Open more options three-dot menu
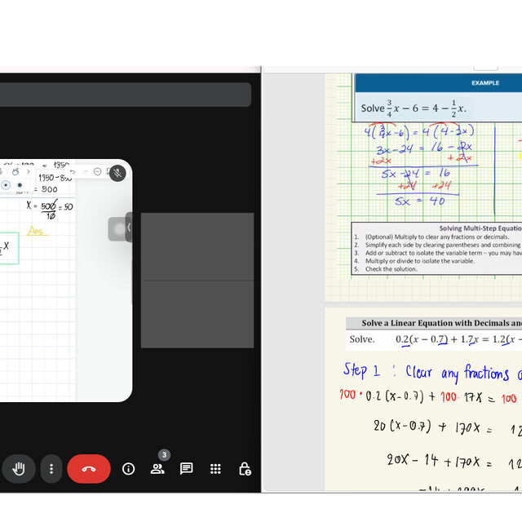The image size is (522, 522). 51,469
